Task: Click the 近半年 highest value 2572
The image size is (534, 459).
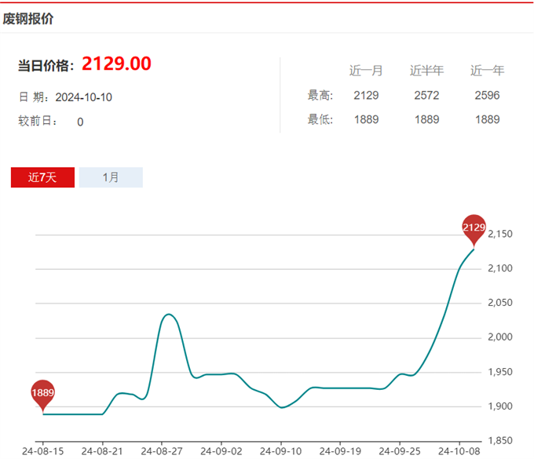Action: pyautogui.click(x=426, y=96)
